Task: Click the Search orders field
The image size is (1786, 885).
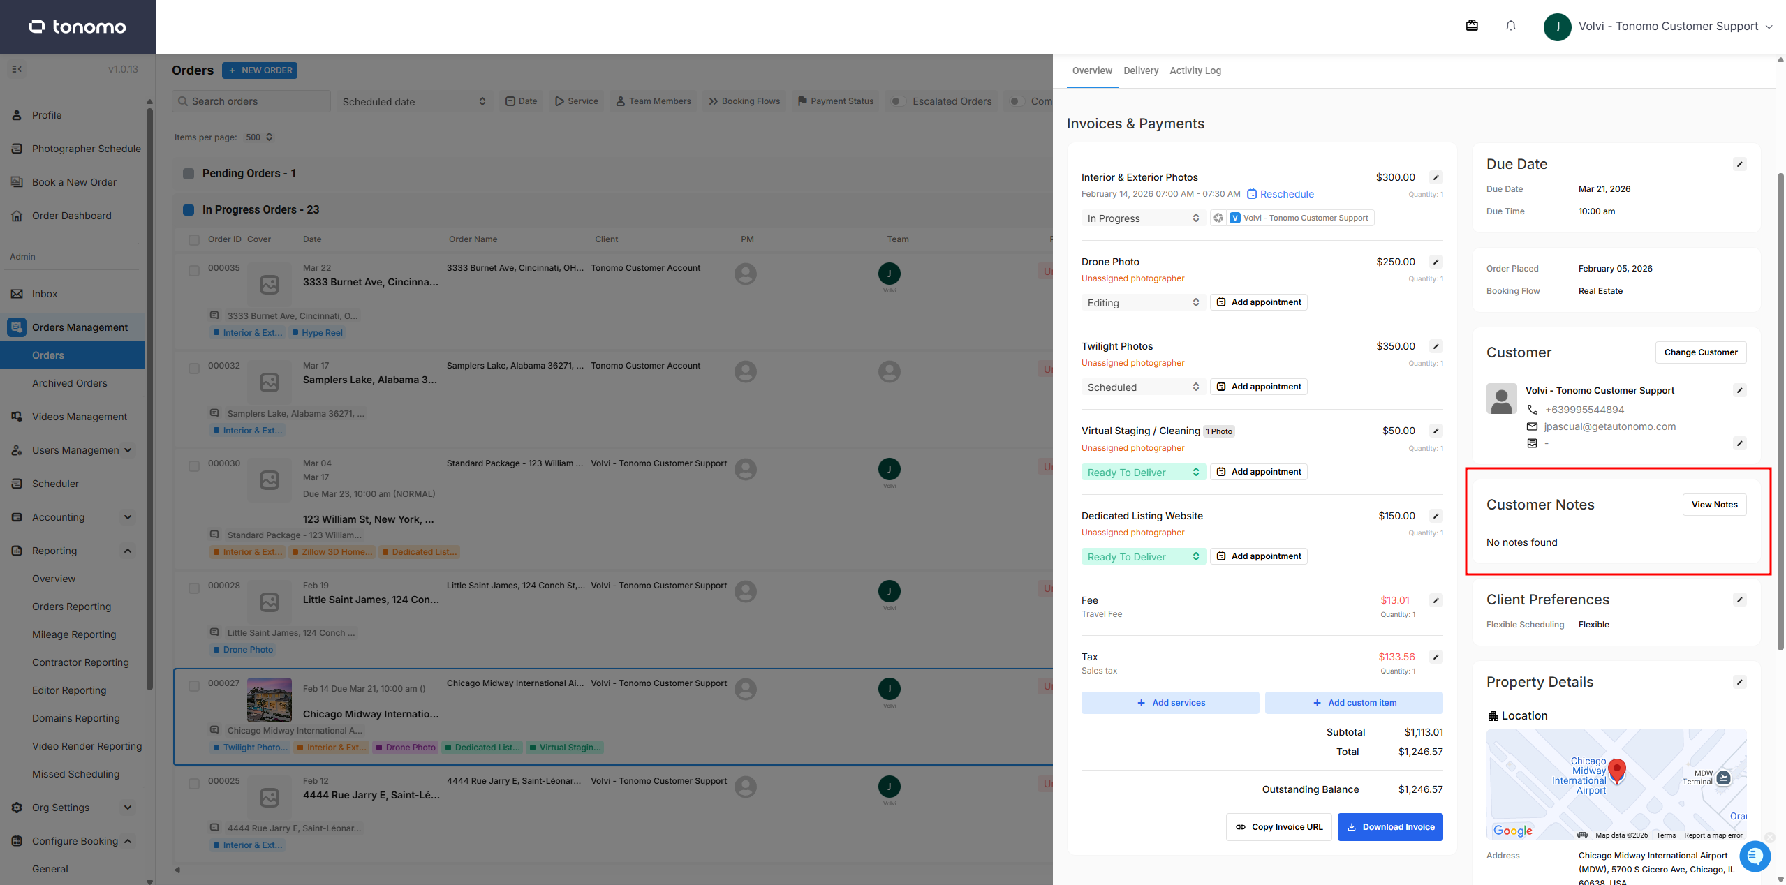Action: (251, 101)
